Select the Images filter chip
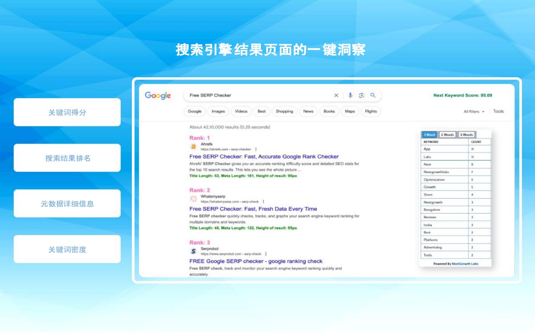Screen dimensions: 535x334 (x=218, y=111)
